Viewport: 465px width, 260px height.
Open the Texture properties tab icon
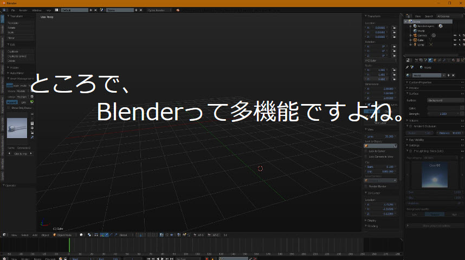[x=458, y=60]
